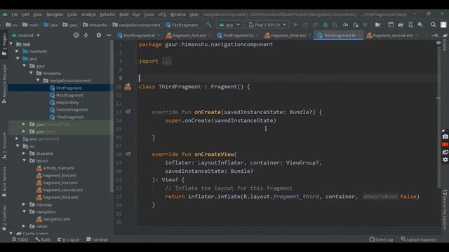Expand the folded import statement
This screenshot has width=449, height=252.
[x=166, y=61]
